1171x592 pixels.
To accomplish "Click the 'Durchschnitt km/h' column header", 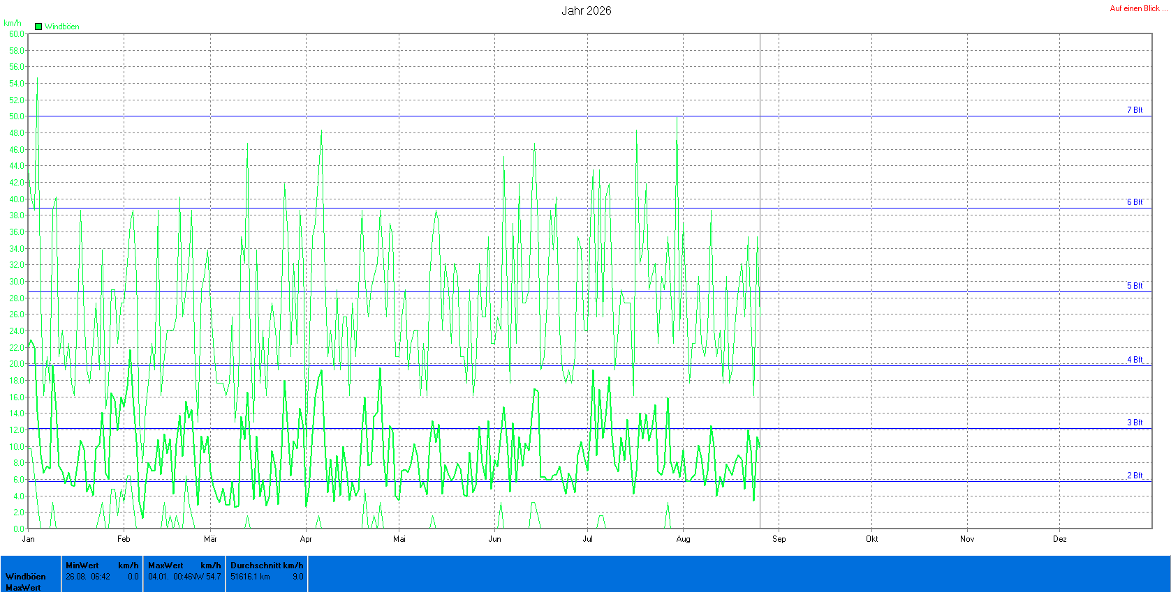I will pyautogui.click(x=267, y=566).
